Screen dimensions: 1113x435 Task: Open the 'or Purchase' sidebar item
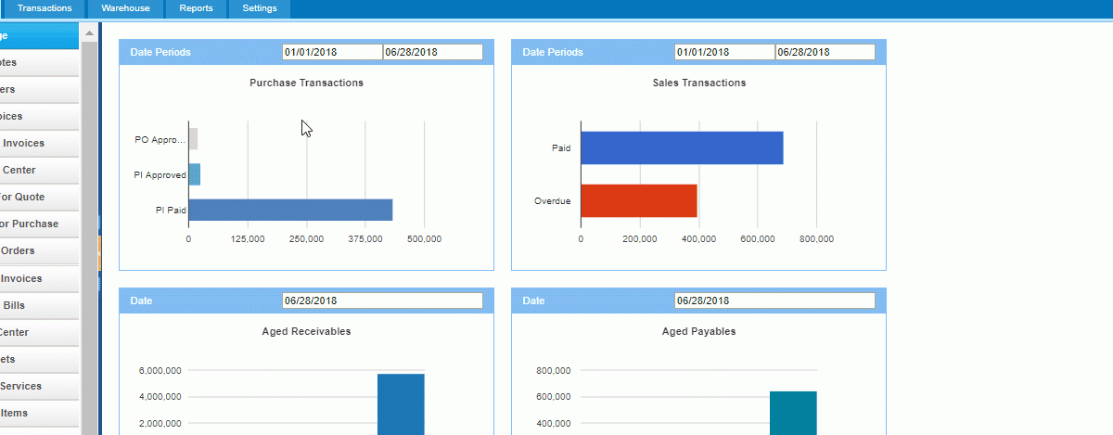point(39,224)
